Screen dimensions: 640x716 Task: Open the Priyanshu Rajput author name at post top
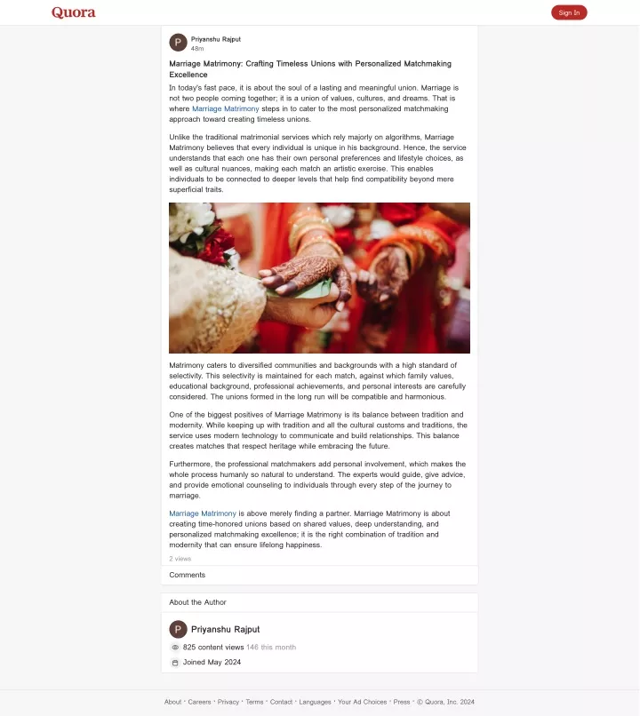(216, 39)
